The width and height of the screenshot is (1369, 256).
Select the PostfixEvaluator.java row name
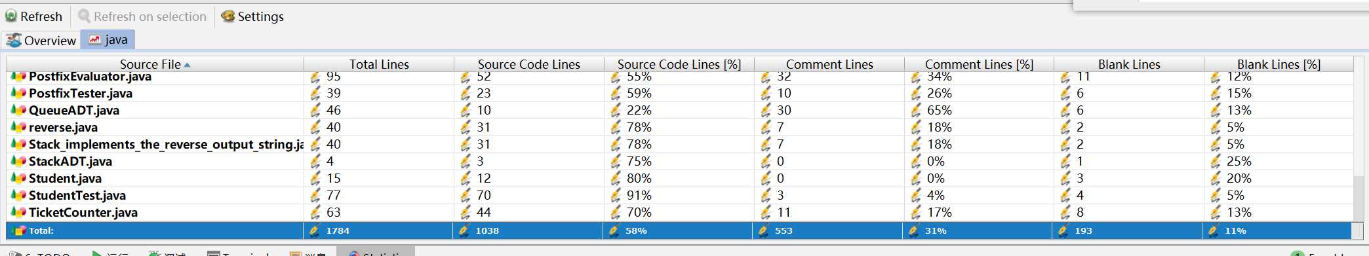pos(90,77)
